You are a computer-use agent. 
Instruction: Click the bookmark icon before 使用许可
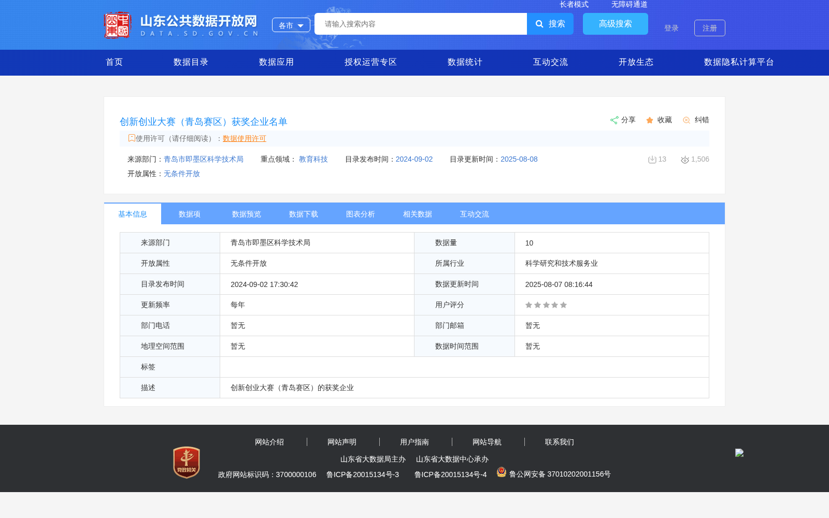click(132, 138)
